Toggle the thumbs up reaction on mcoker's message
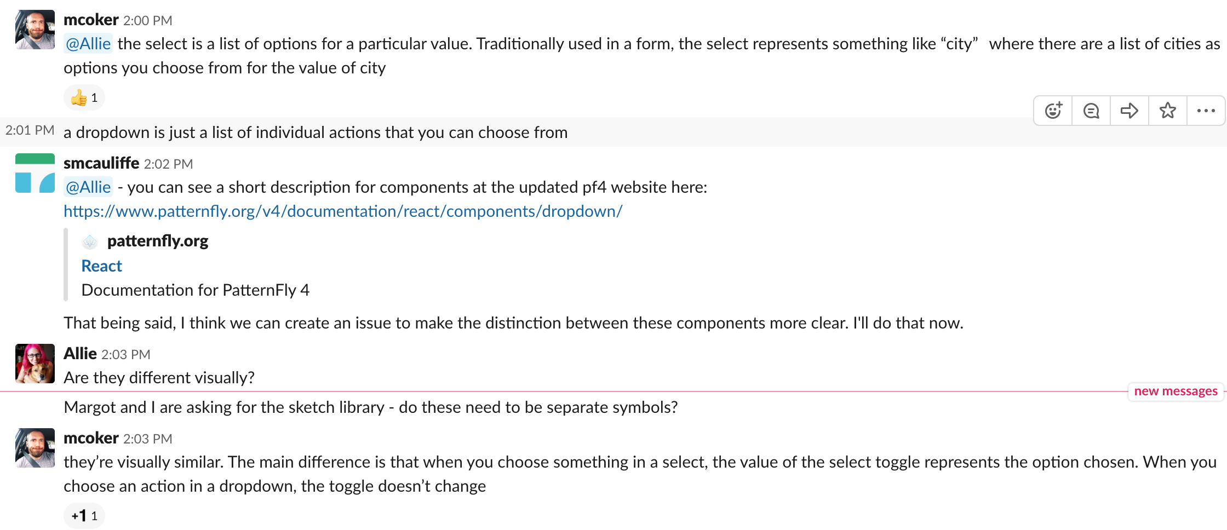This screenshot has height=530, width=1227. pos(83,97)
